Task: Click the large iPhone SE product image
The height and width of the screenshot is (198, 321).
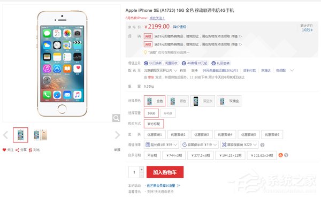Action: (x=62, y=64)
